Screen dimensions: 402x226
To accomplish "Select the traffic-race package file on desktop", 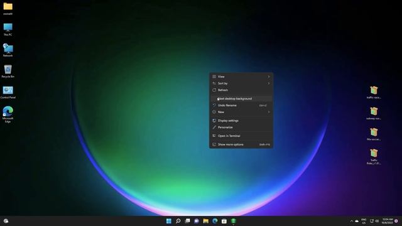I will coord(374,92).
